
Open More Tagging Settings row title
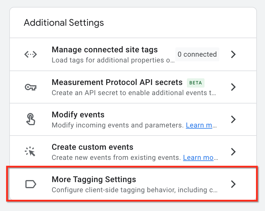coord(94,179)
